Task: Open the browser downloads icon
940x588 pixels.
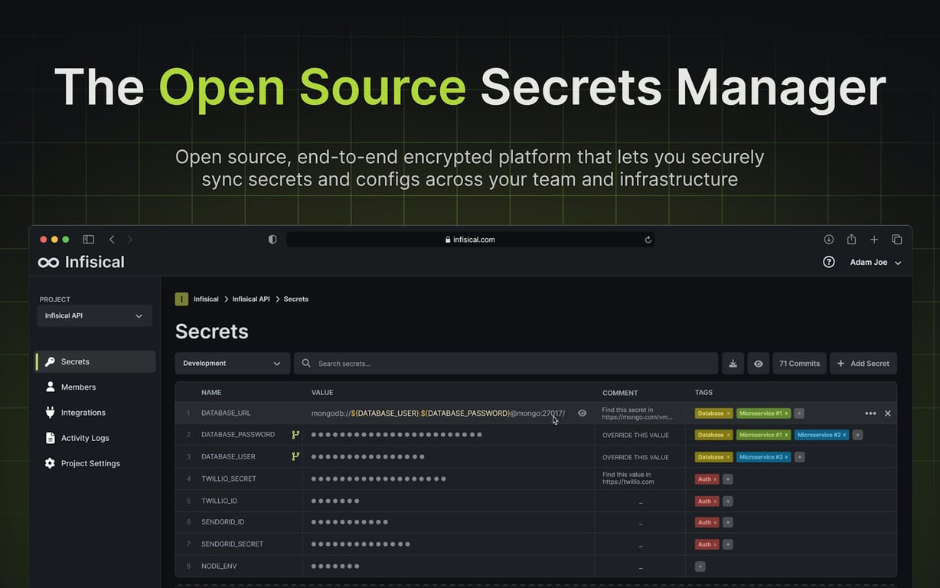Action: point(828,240)
